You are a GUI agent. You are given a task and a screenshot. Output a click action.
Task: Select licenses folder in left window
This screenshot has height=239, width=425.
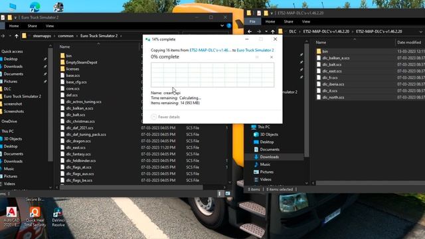click(72, 69)
